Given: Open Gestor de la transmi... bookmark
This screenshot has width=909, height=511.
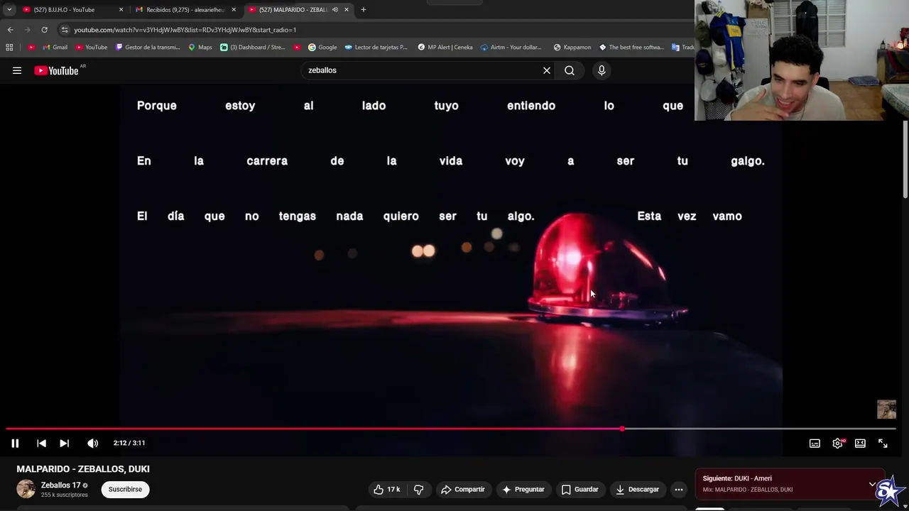Looking at the screenshot, I should point(148,48).
